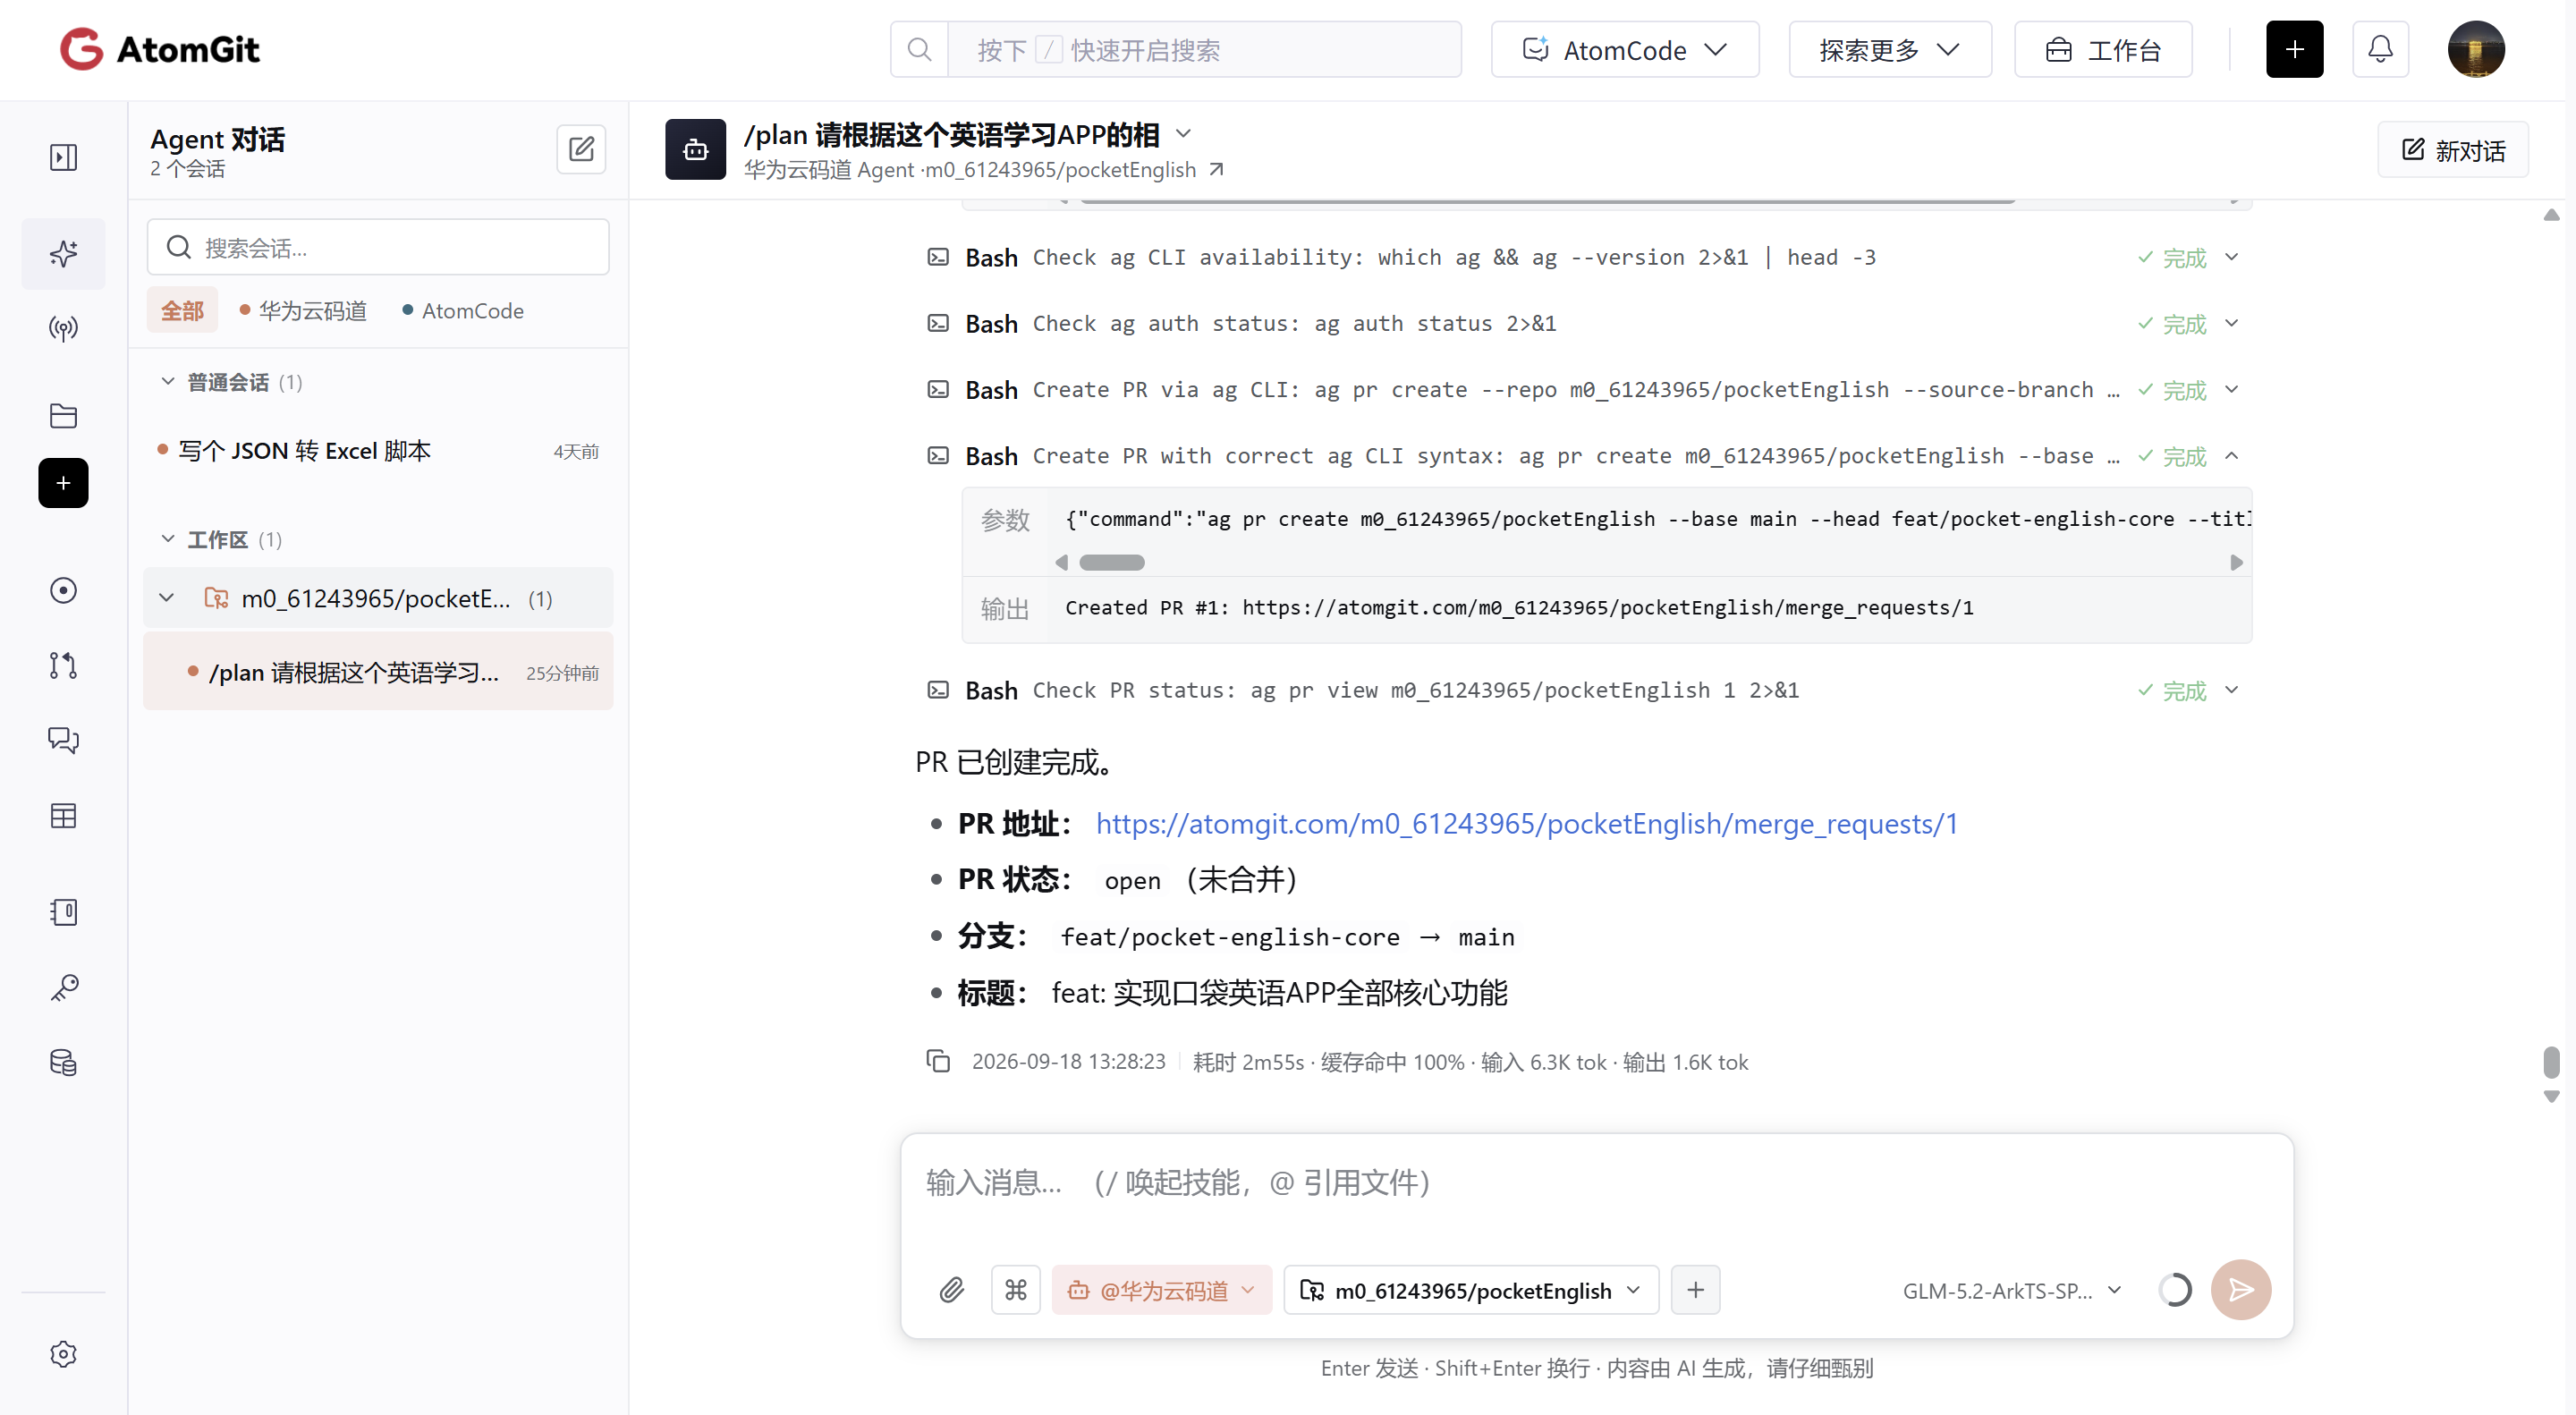Click new conversation edit icon beside Agent 对话

(x=581, y=150)
